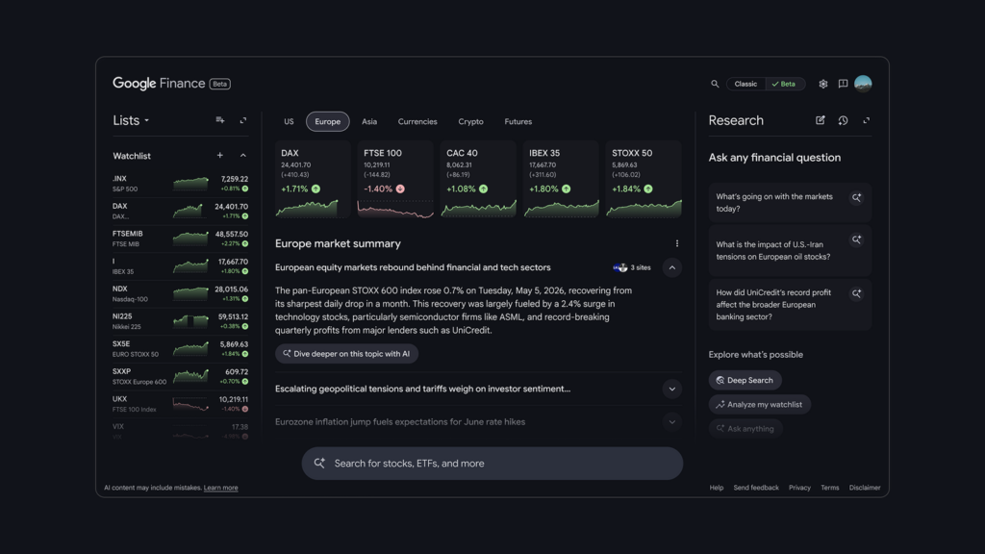Click AI icon for markets today question
This screenshot has height=554, width=985.
coord(856,198)
